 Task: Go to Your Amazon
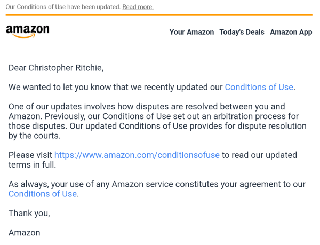pyautogui.click(x=191, y=32)
